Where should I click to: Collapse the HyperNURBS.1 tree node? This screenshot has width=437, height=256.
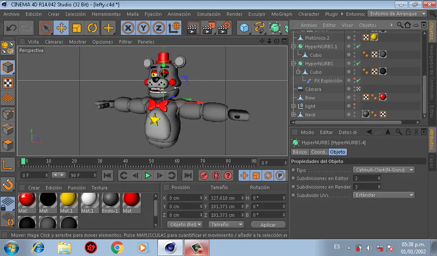[293, 46]
